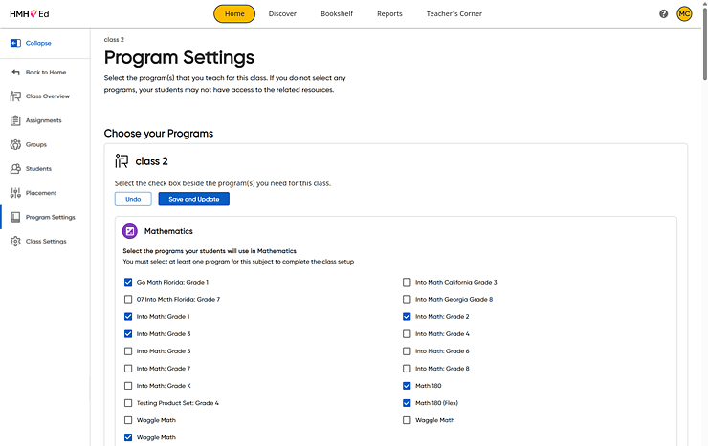Image resolution: width=708 pixels, height=446 pixels.
Task: Open the MC user avatar menu
Action: (684, 14)
